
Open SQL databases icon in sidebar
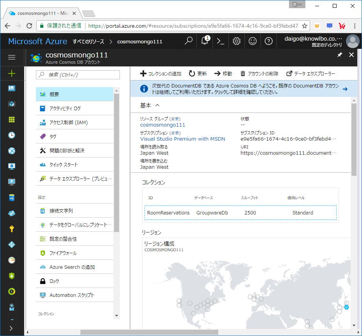[x=12, y=198]
